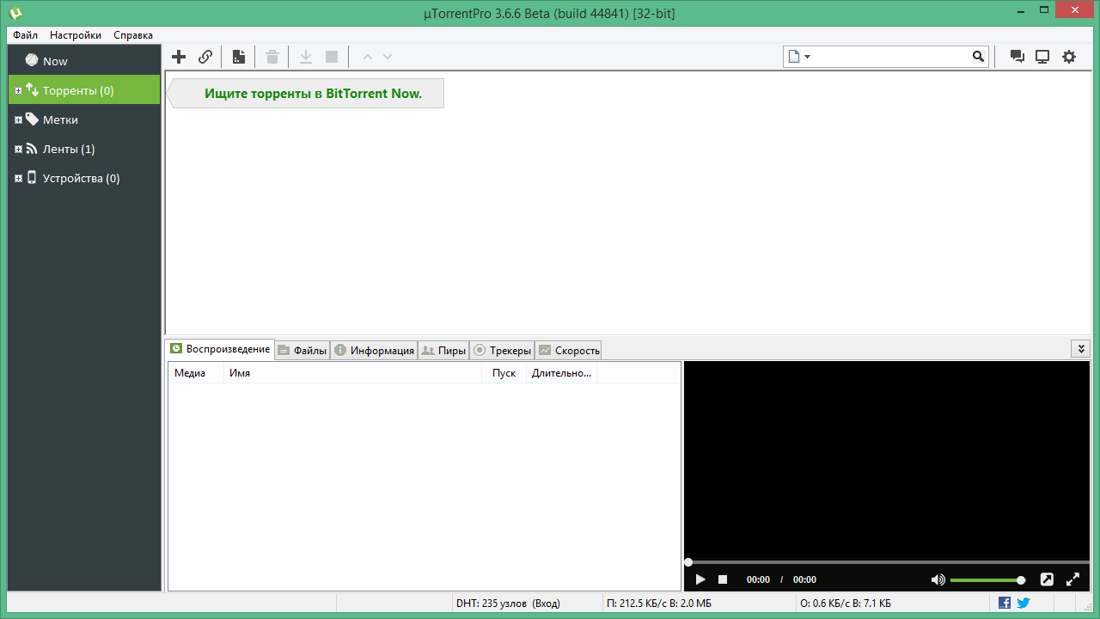Viewport: 1100px width, 619px height.
Task: Open a torrent from URL link icon
Action: [205, 56]
